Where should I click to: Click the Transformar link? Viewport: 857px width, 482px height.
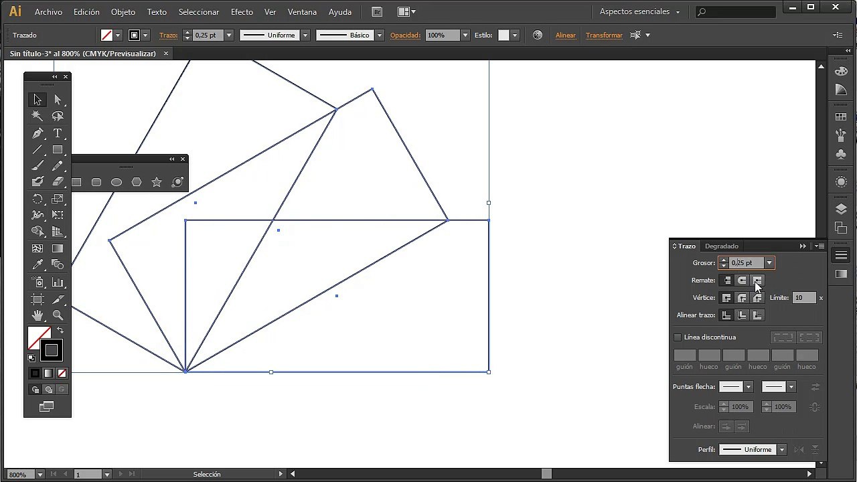[604, 35]
